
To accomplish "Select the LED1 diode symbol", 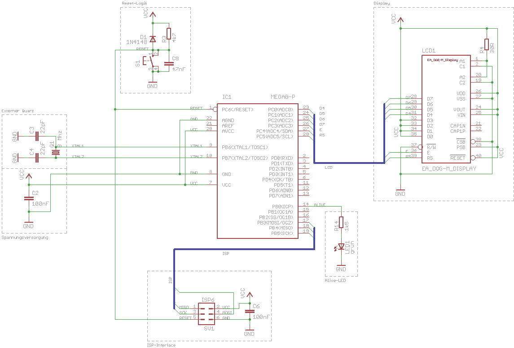I will coord(341,247).
